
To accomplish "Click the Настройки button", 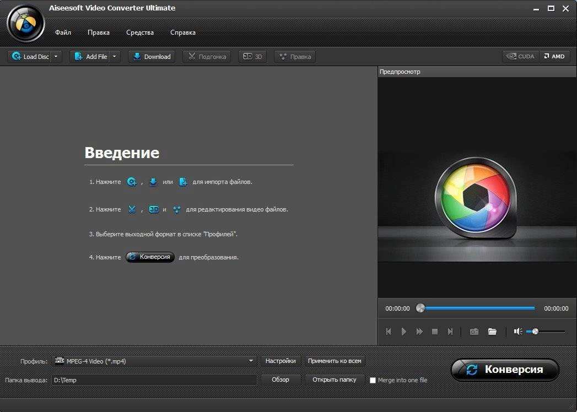I will [281, 361].
